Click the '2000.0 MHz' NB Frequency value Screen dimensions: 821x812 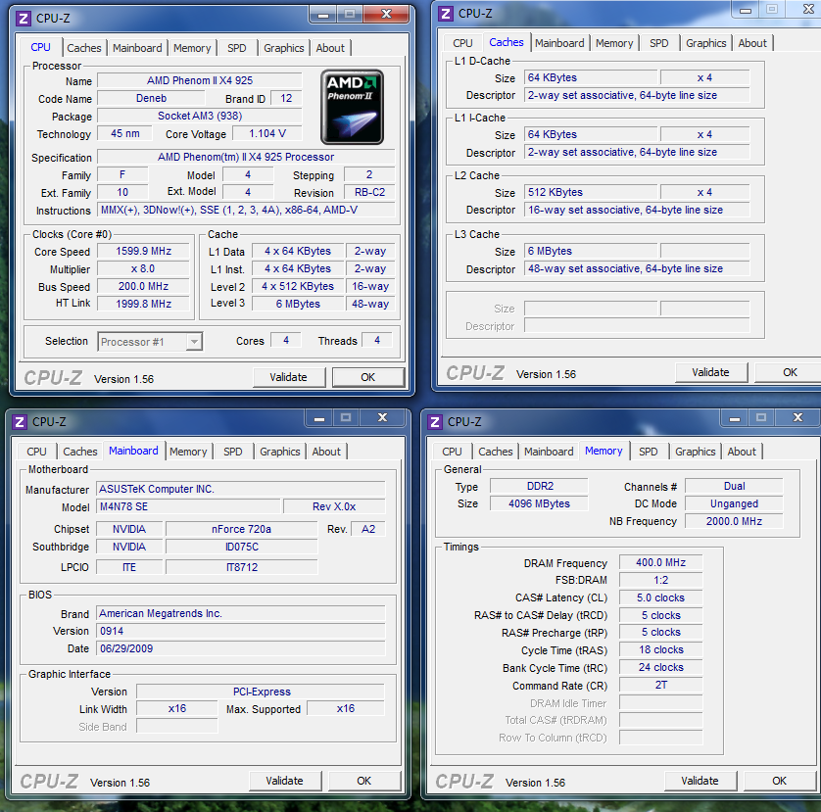[734, 521]
